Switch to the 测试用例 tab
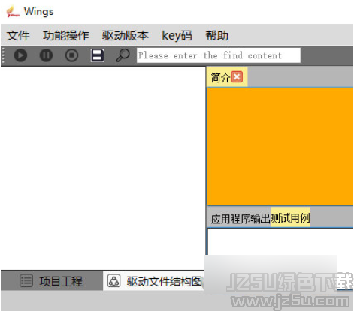 [x=290, y=218]
